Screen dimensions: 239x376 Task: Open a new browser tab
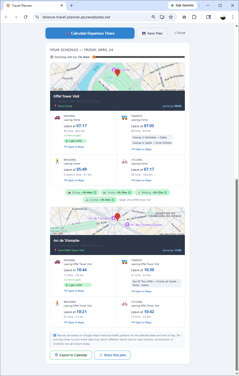point(71,5)
